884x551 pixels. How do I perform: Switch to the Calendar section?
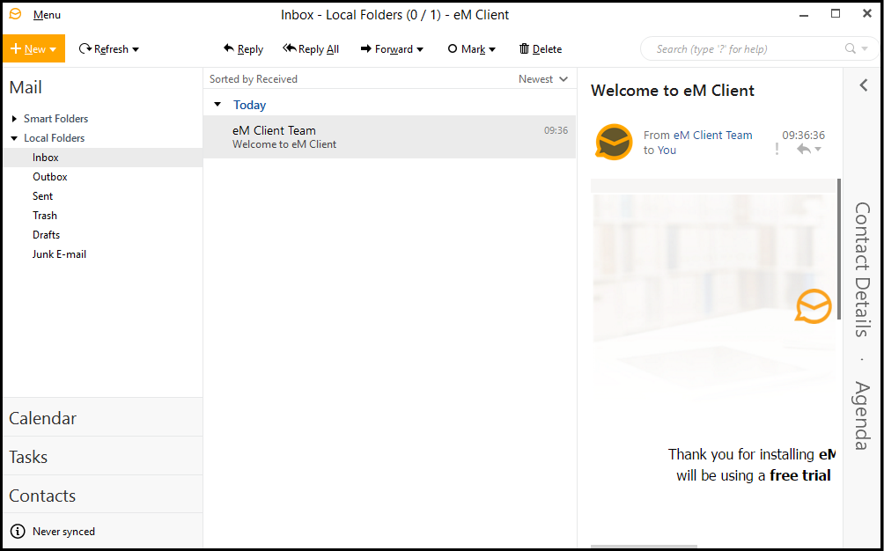pos(42,418)
